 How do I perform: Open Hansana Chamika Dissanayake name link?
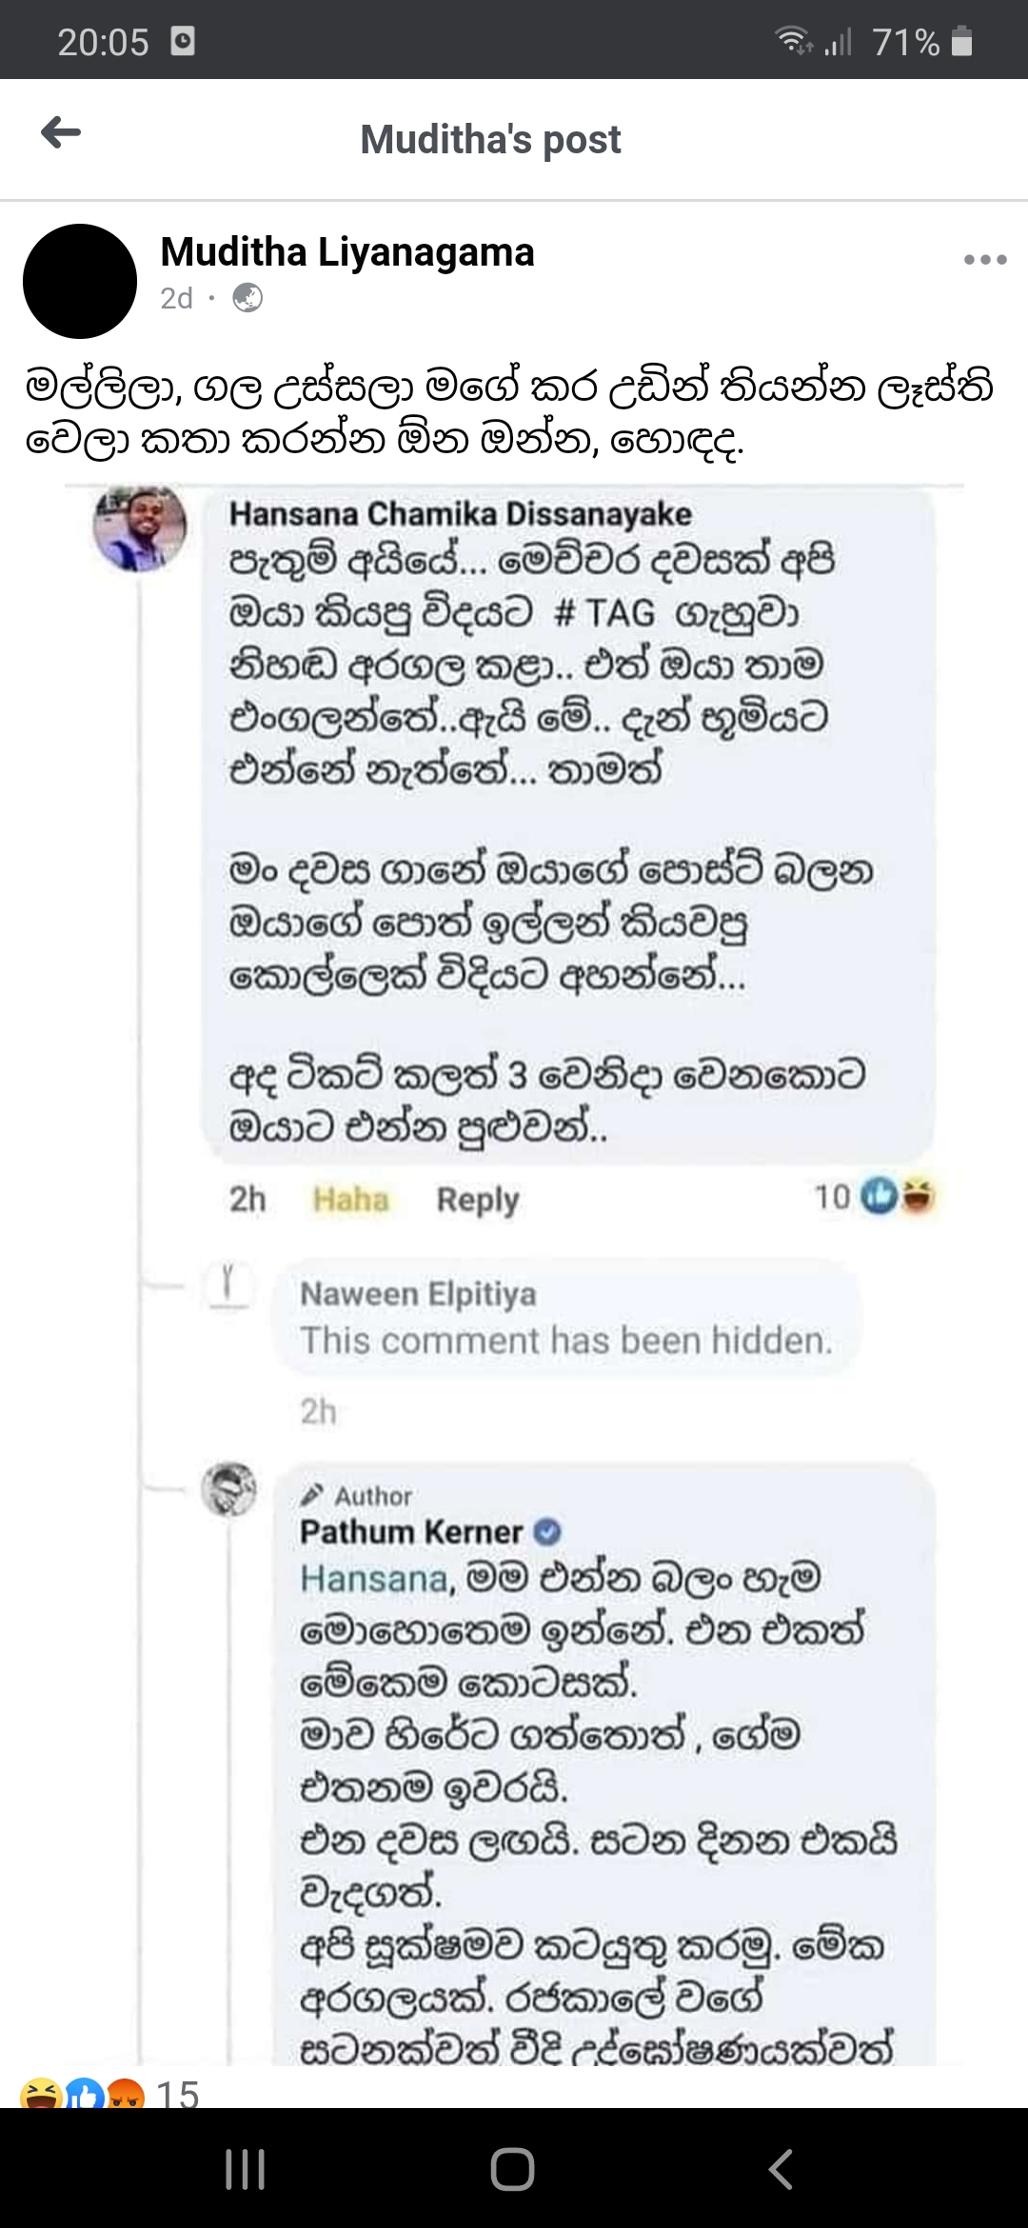click(x=460, y=514)
